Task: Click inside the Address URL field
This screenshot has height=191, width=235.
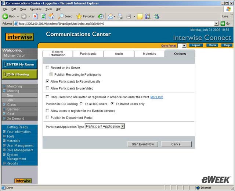Action: coord(116,24)
